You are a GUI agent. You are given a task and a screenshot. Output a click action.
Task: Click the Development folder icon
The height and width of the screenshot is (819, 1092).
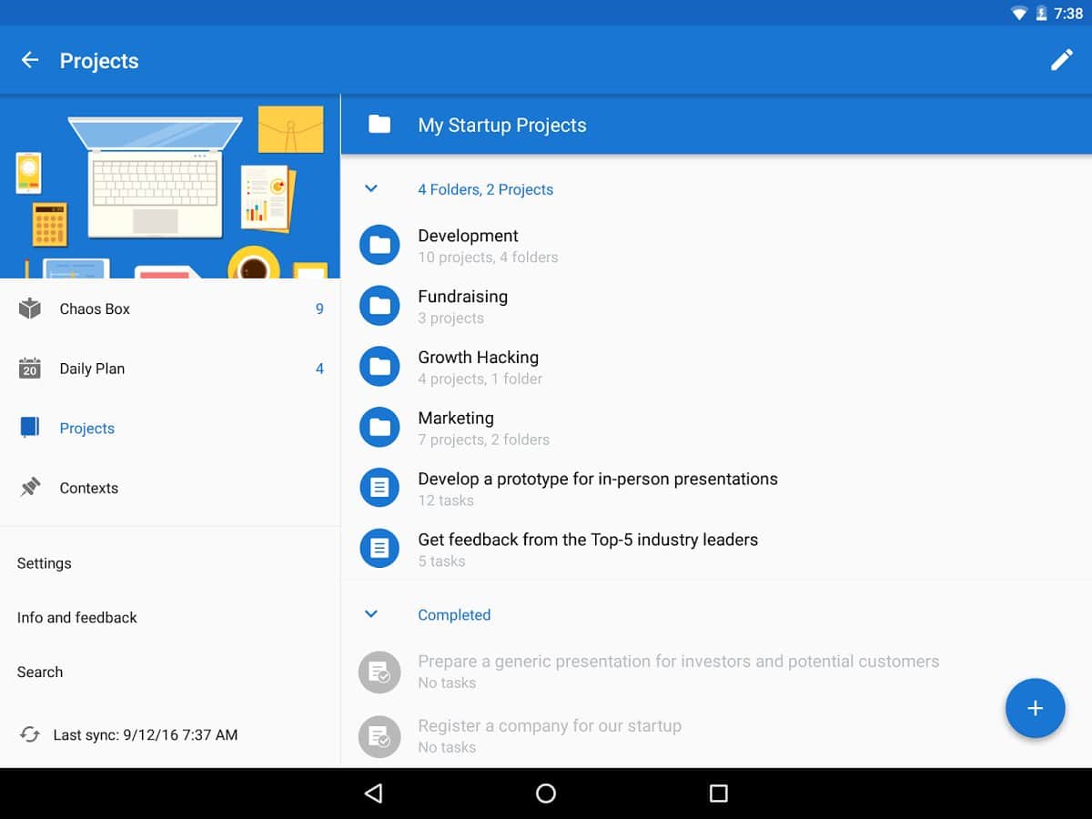[379, 246]
